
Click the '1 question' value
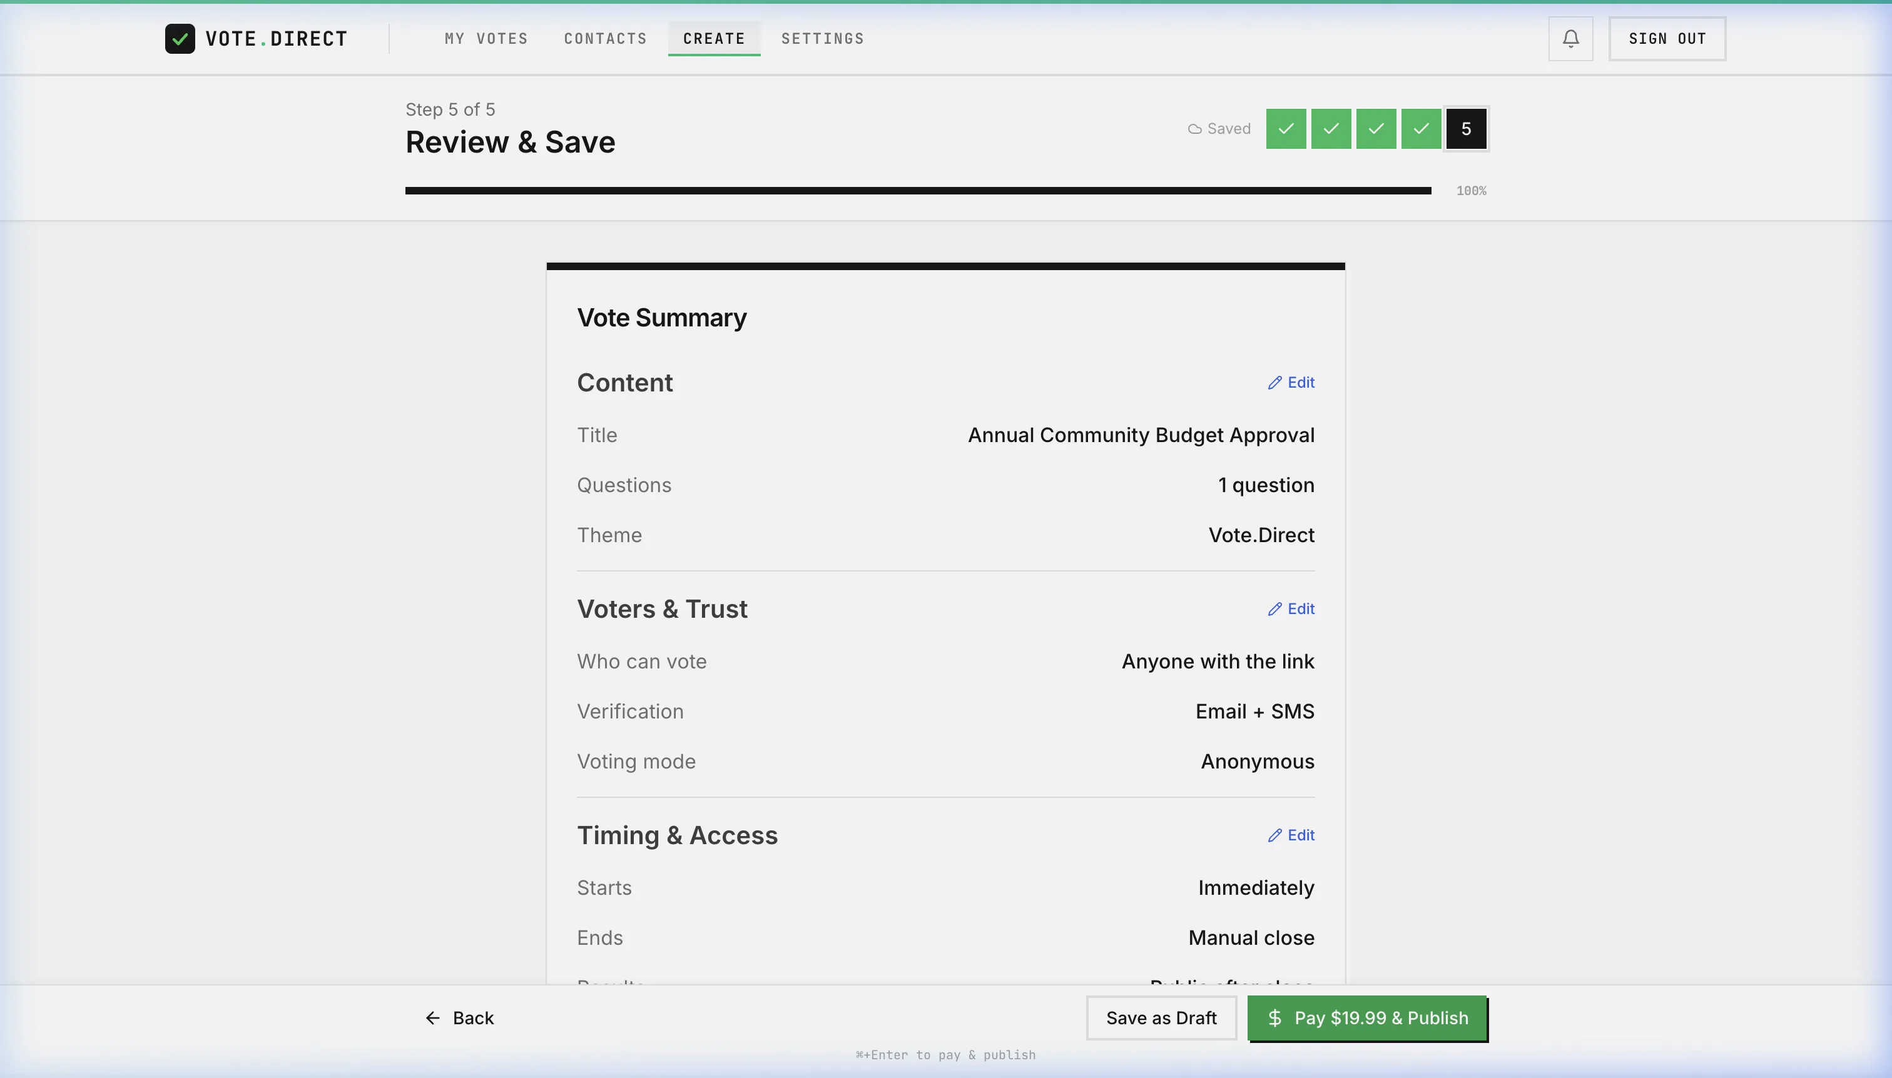point(1266,485)
